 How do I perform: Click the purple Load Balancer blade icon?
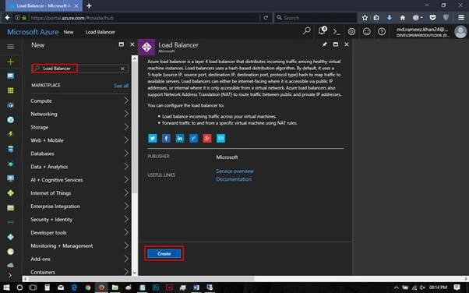146,47
